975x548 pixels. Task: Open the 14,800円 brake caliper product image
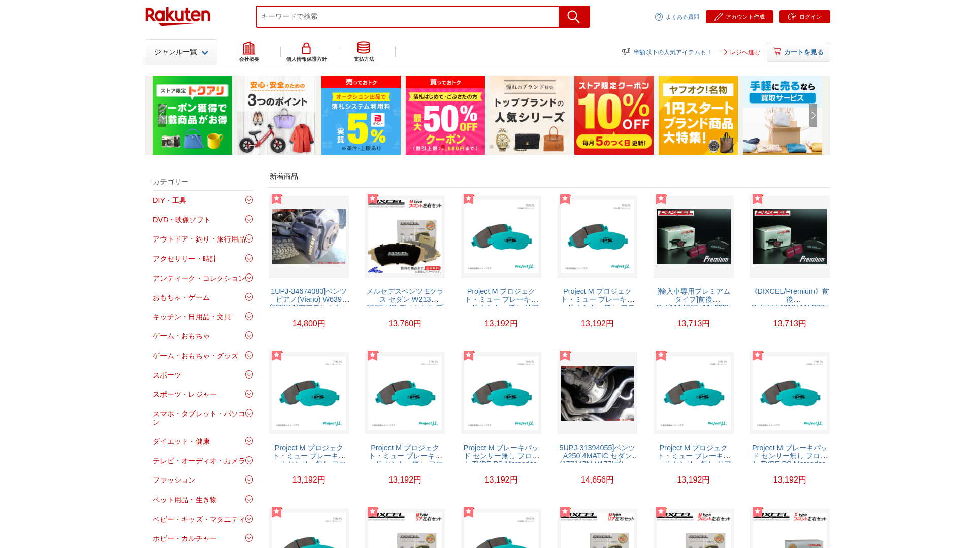click(309, 237)
